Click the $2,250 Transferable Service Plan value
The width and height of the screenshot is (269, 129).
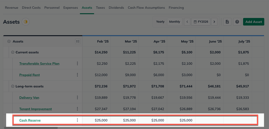[102, 64]
